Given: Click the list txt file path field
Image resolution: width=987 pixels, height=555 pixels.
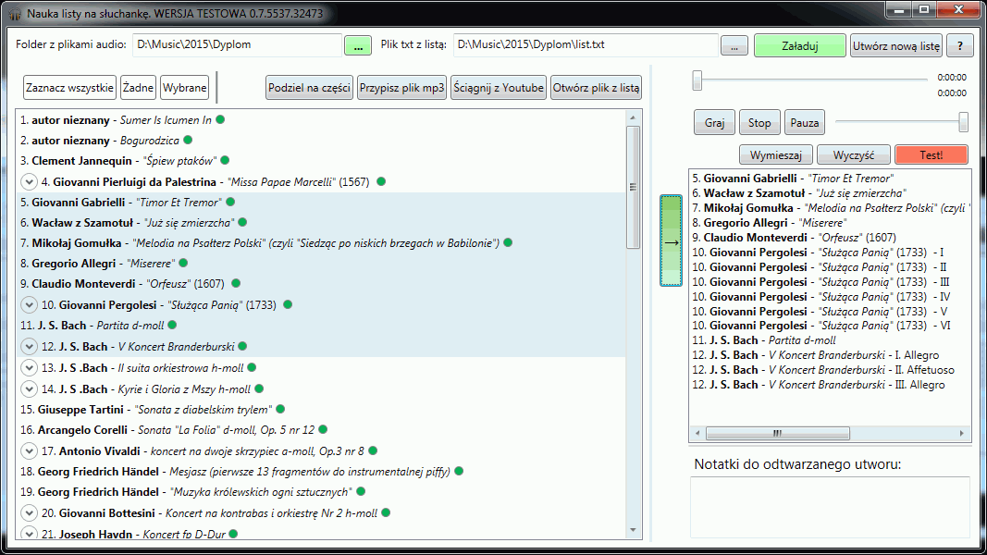Looking at the screenshot, I should click(586, 44).
